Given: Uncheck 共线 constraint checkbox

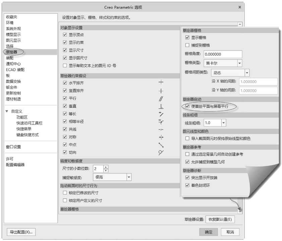Looking at the screenshot, I should 65,129.
